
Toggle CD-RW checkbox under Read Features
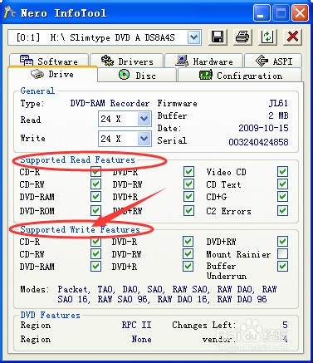tap(95, 184)
